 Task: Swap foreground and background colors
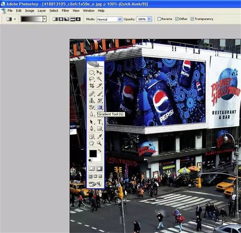99,151
